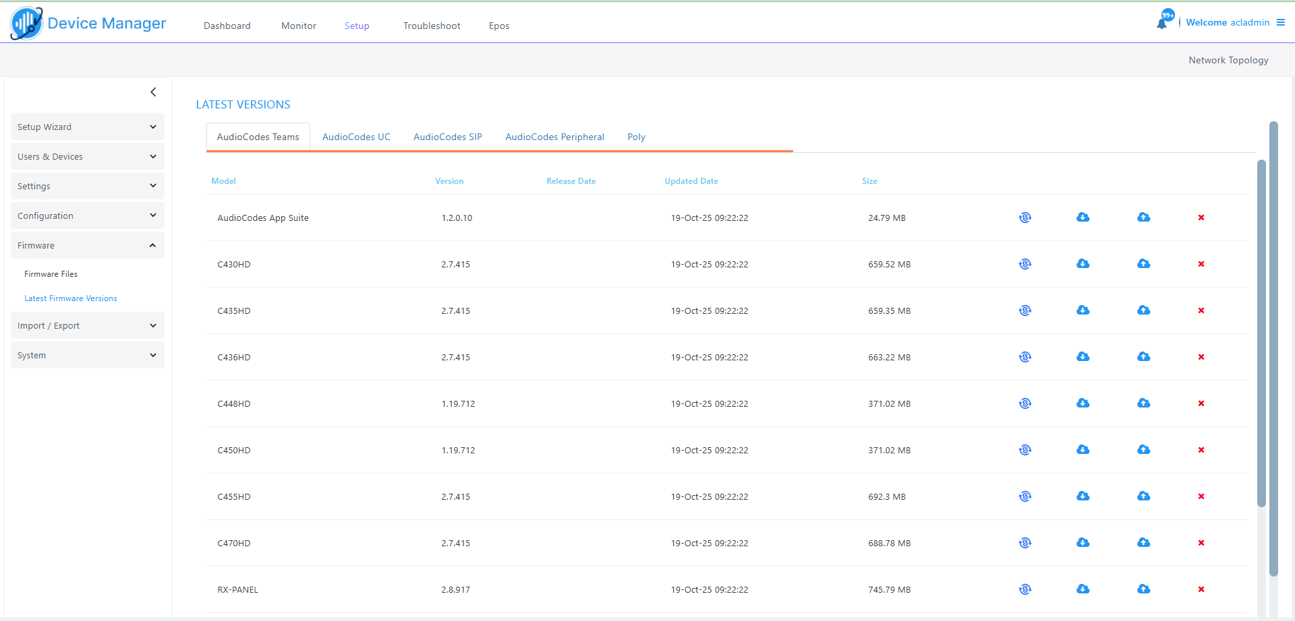Click the Network Topology link
This screenshot has height=621, width=1295.
point(1228,60)
